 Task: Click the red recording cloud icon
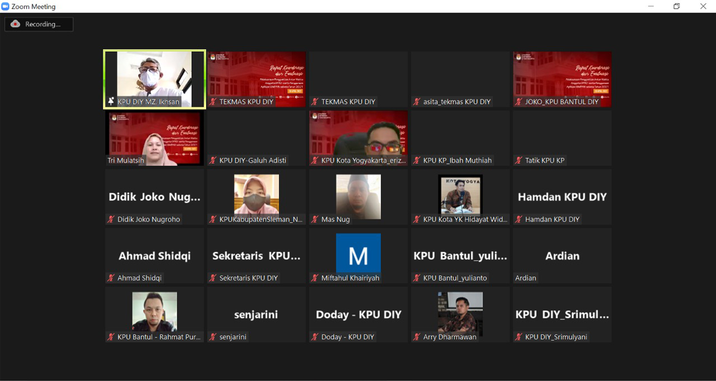(16, 24)
